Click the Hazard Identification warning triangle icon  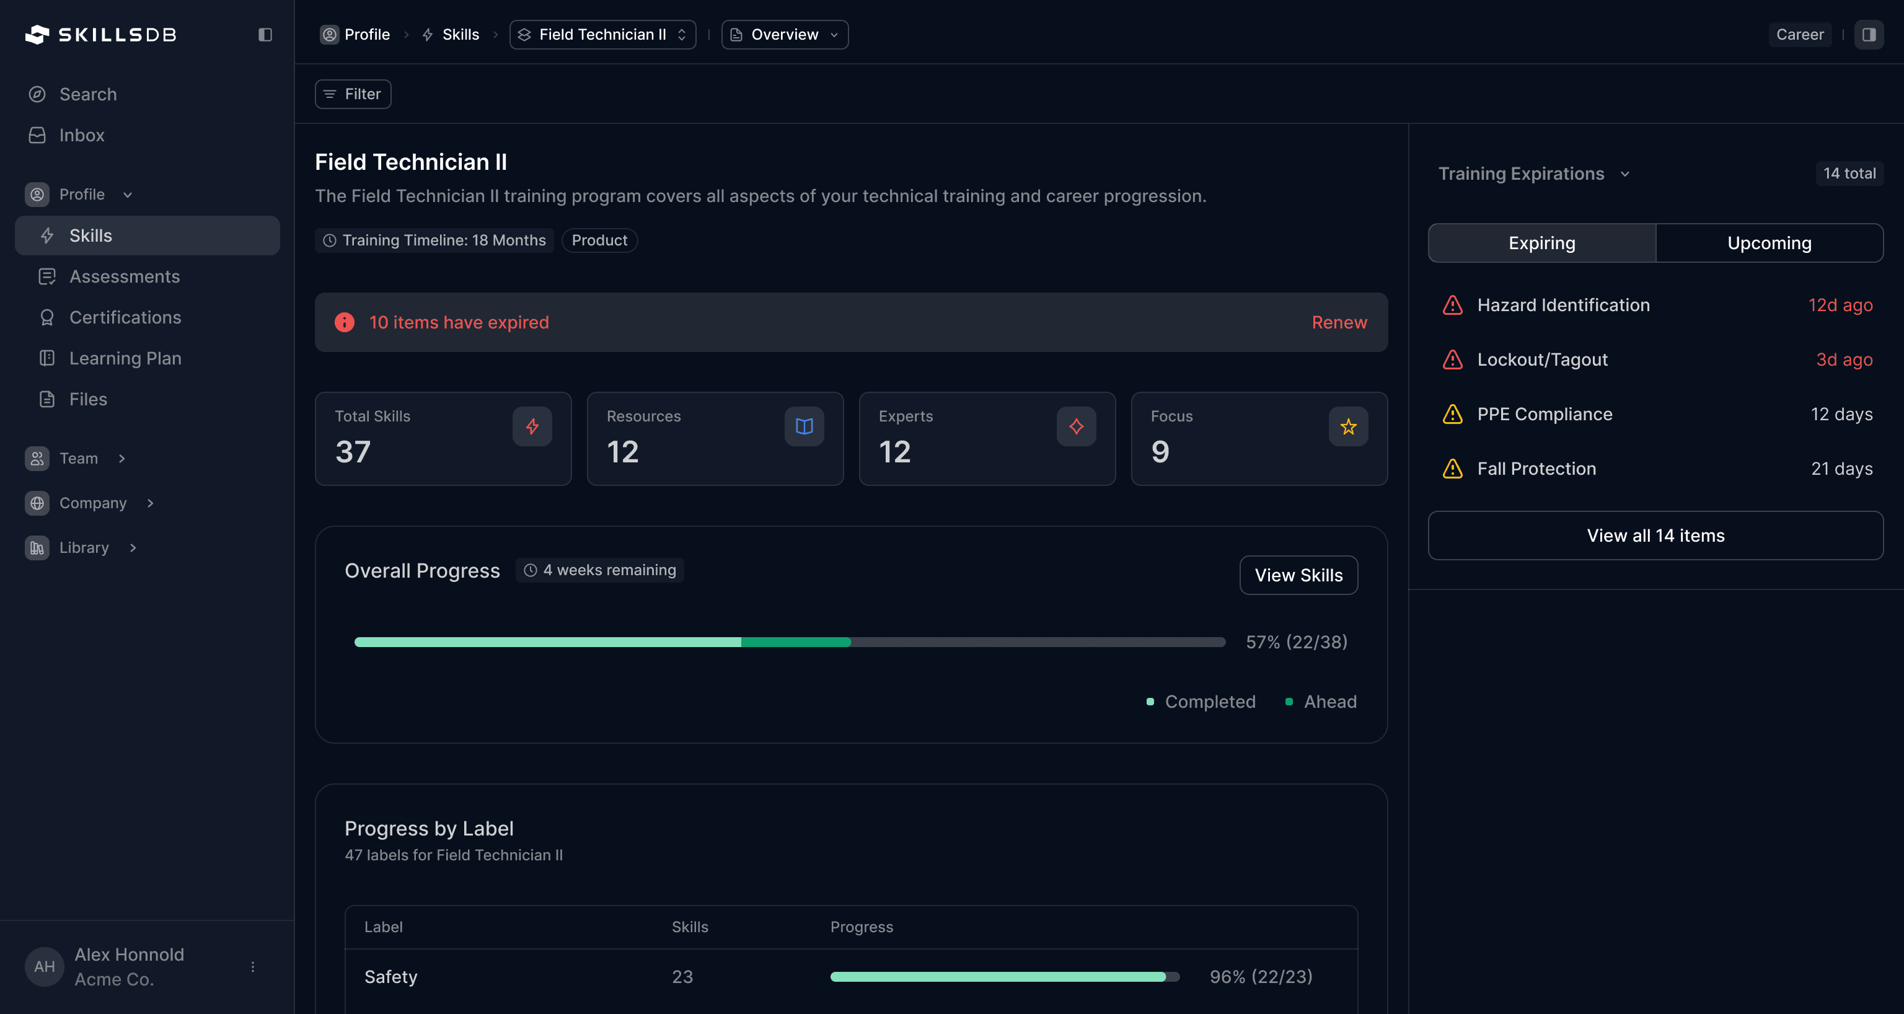point(1452,305)
